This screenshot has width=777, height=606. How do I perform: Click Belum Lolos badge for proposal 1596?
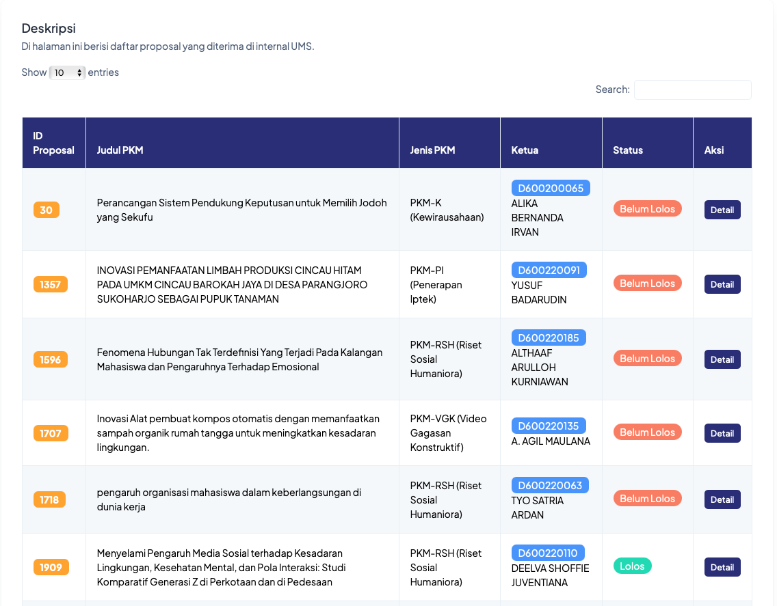647,359
